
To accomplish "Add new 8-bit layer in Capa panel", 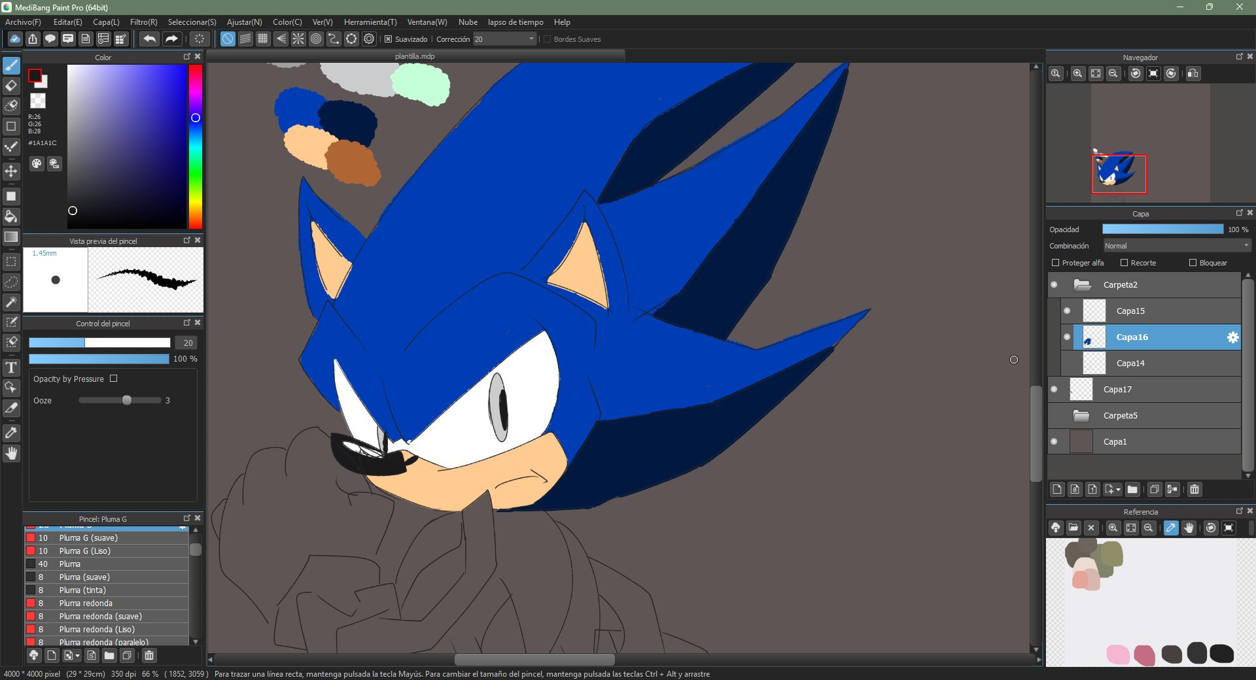I will click(1075, 489).
